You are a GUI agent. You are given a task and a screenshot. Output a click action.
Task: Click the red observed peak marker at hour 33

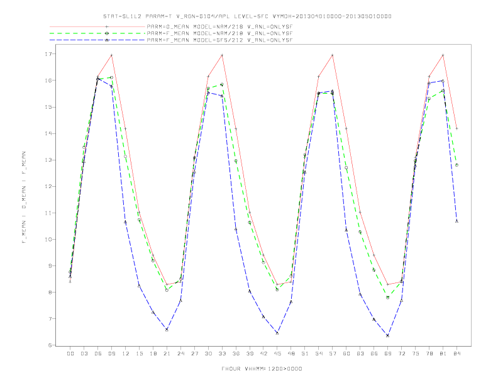click(222, 55)
